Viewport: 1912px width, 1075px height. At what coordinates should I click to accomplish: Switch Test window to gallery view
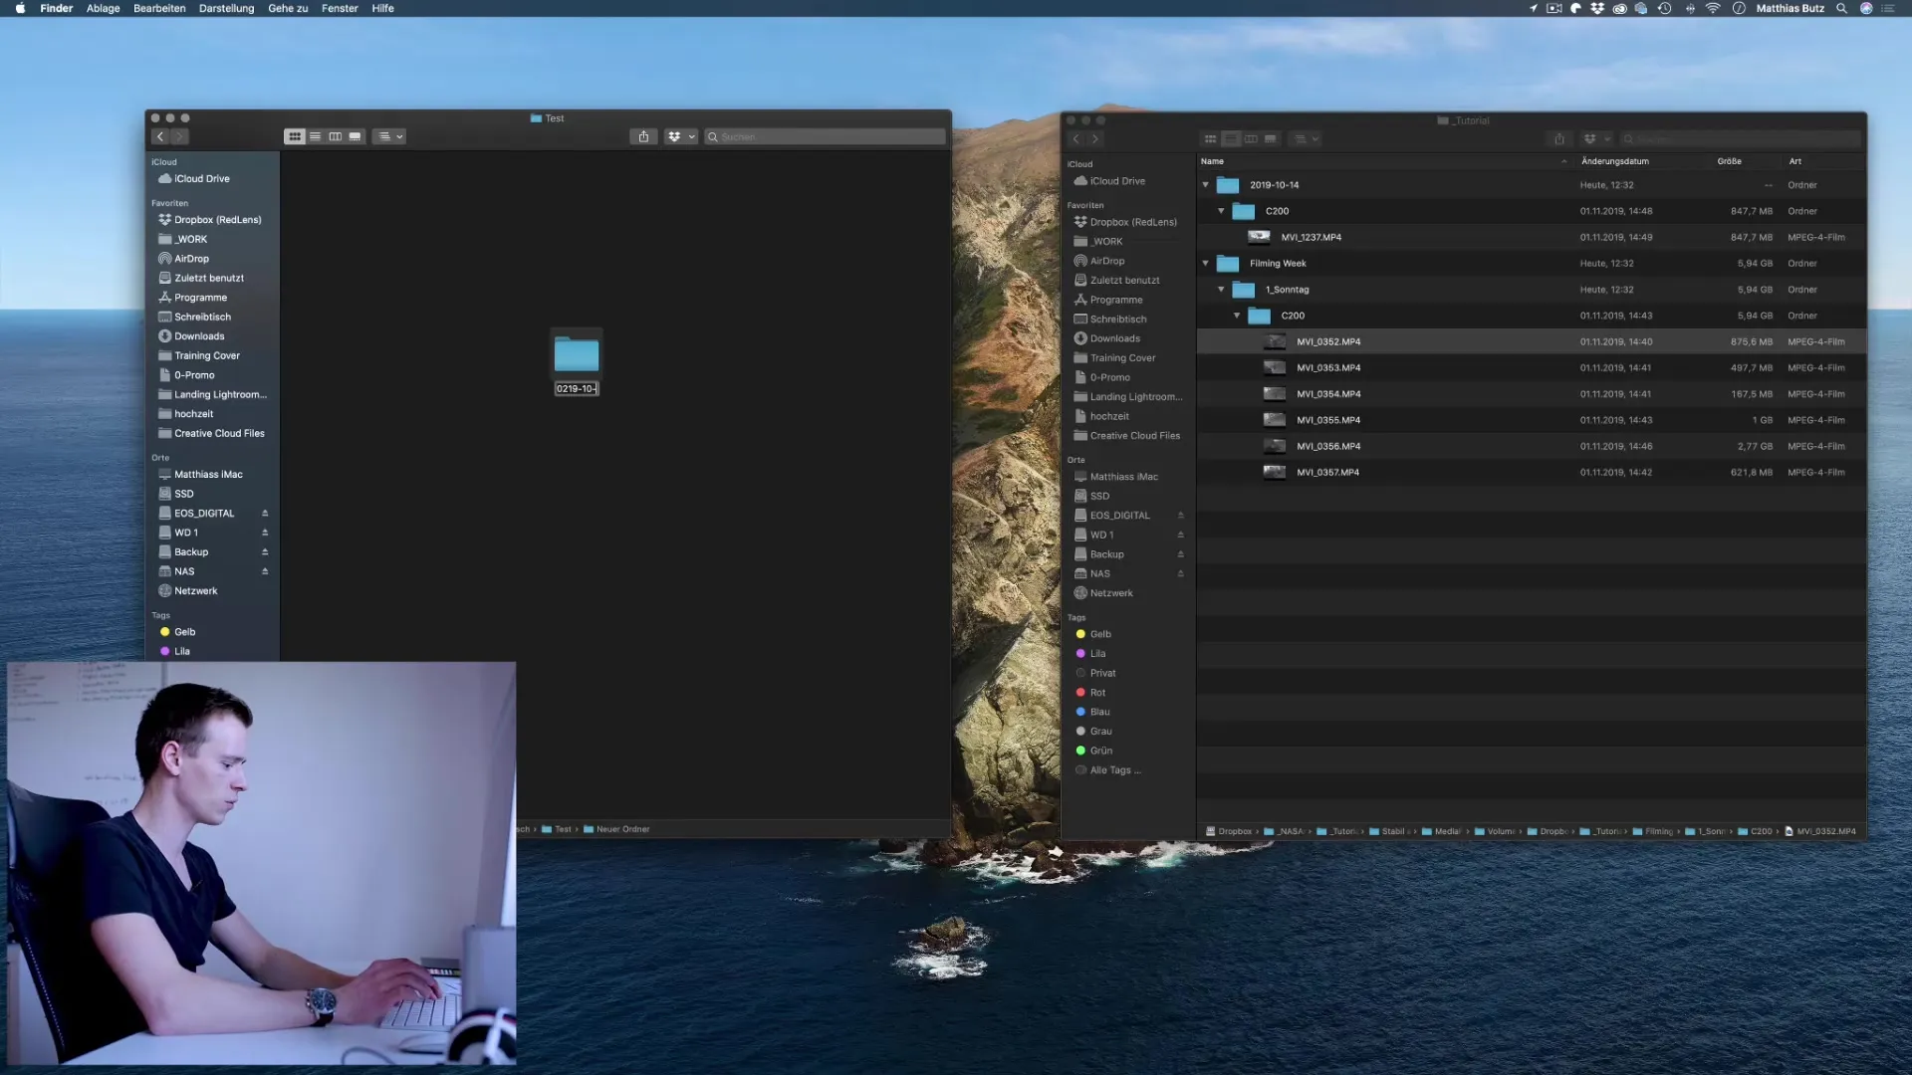click(x=355, y=136)
